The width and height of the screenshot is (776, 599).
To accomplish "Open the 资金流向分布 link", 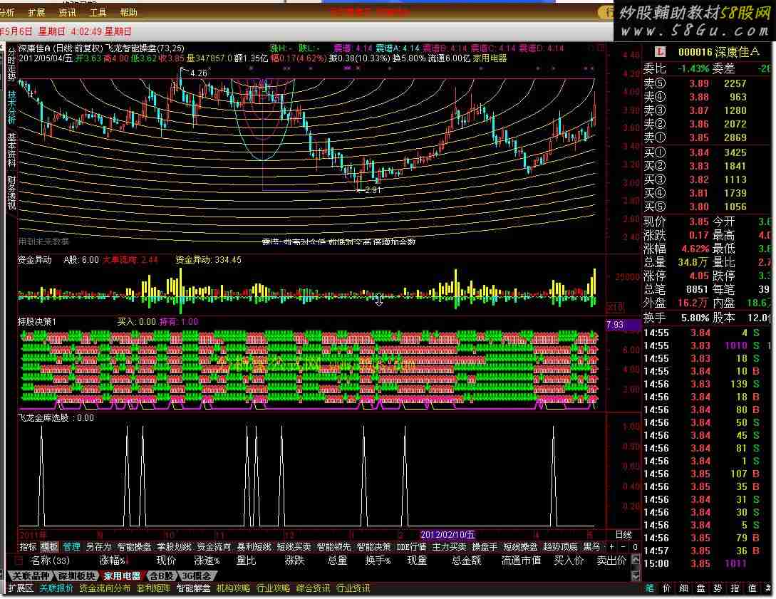I will point(105,588).
